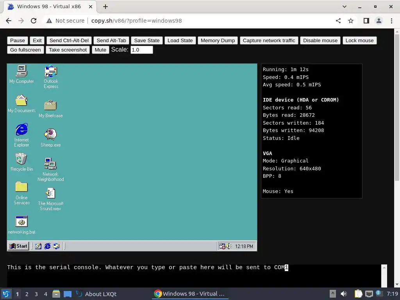This screenshot has height=300, width=400.
Task: Click the Windows 98 tray volume speaker
Action: click(228, 246)
